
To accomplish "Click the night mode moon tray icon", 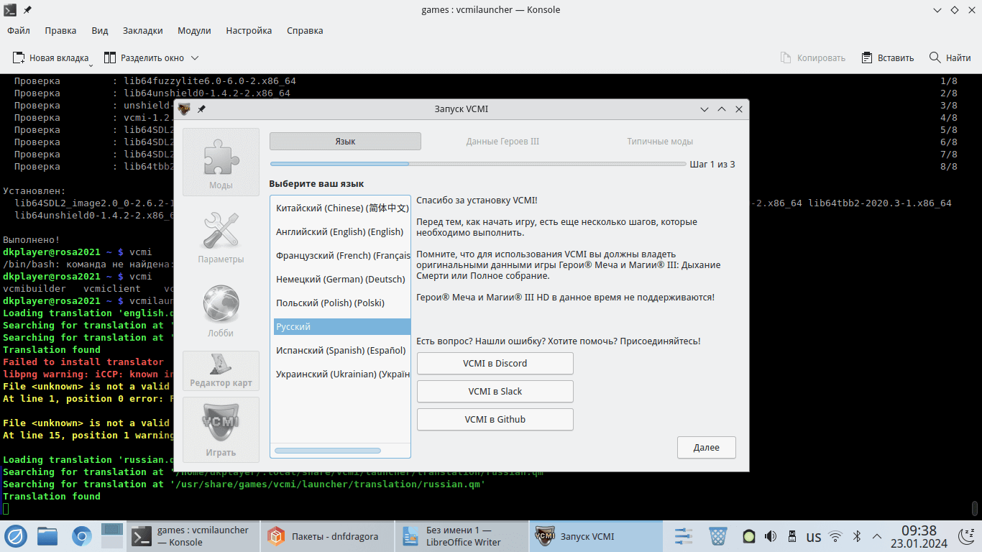I will click(x=967, y=536).
